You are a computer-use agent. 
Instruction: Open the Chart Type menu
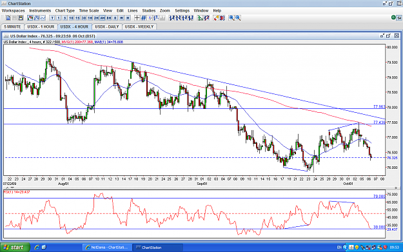65,10
